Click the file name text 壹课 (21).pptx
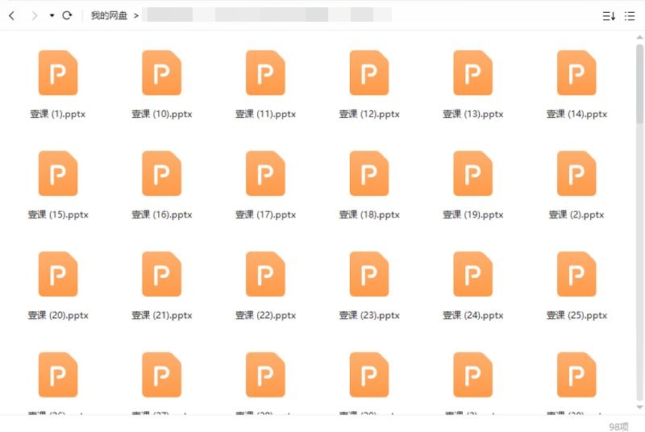This screenshot has height=432, width=645. click(x=162, y=316)
